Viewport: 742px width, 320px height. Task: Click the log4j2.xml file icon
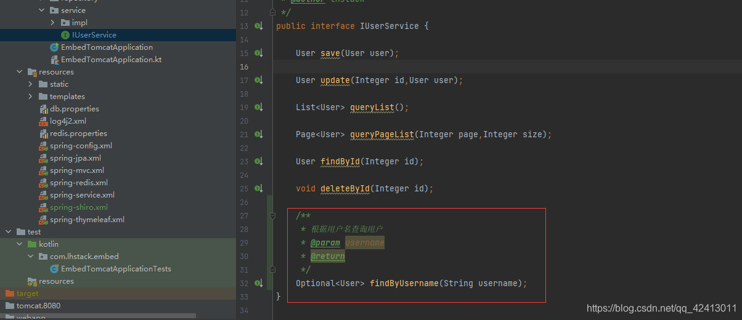[43, 121]
